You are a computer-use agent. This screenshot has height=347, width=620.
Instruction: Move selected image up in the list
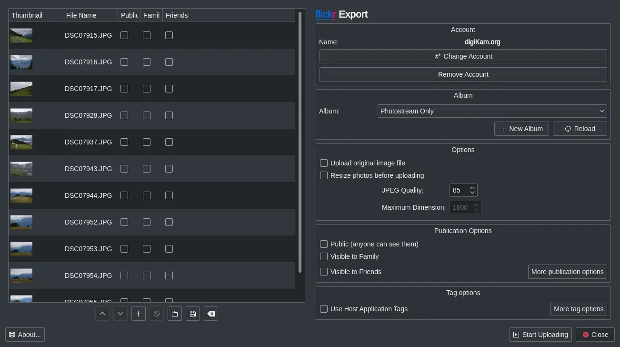click(x=102, y=314)
